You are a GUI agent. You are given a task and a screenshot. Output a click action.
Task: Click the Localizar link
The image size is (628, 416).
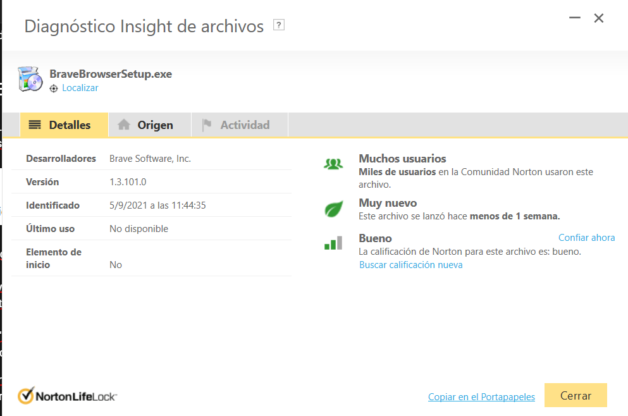click(x=80, y=88)
